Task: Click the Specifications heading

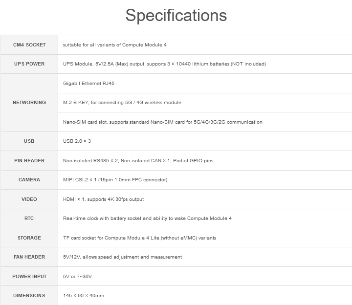Action: pos(176,16)
